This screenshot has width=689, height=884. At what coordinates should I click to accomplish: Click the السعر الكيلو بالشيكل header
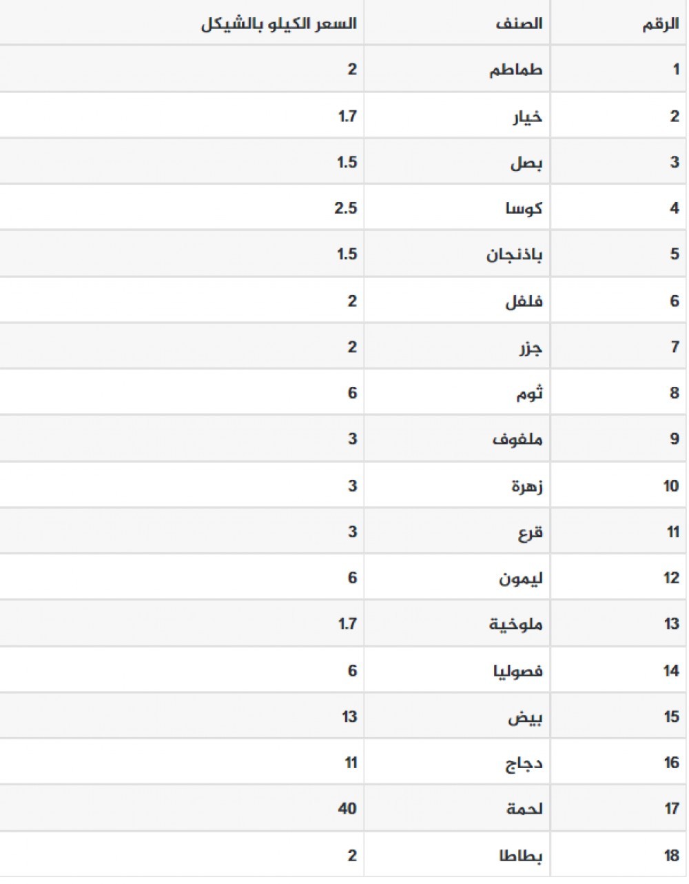pos(278,23)
